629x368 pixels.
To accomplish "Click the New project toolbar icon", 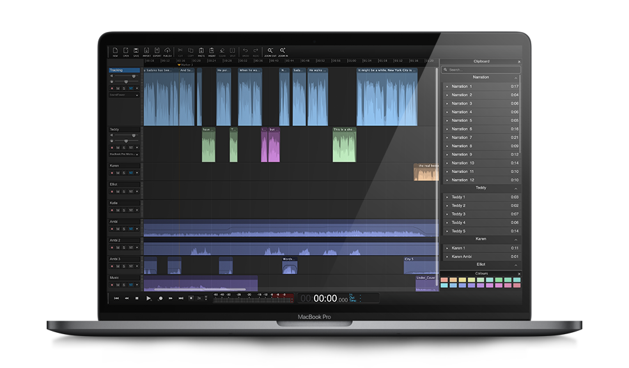I will pos(116,51).
